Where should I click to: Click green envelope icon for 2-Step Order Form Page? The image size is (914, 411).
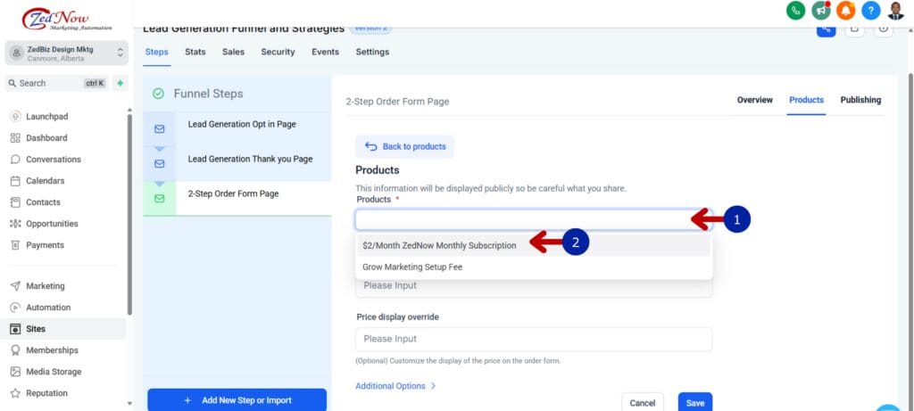tap(159, 199)
